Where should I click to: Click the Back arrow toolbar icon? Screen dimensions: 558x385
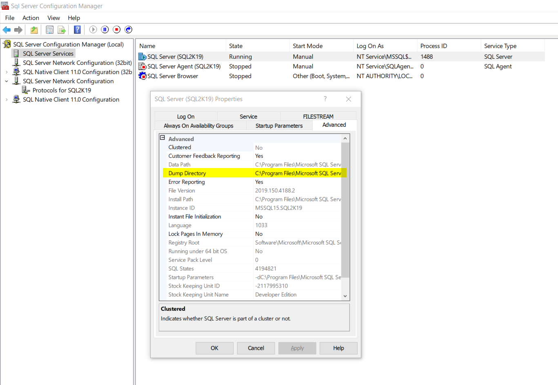(x=7, y=30)
